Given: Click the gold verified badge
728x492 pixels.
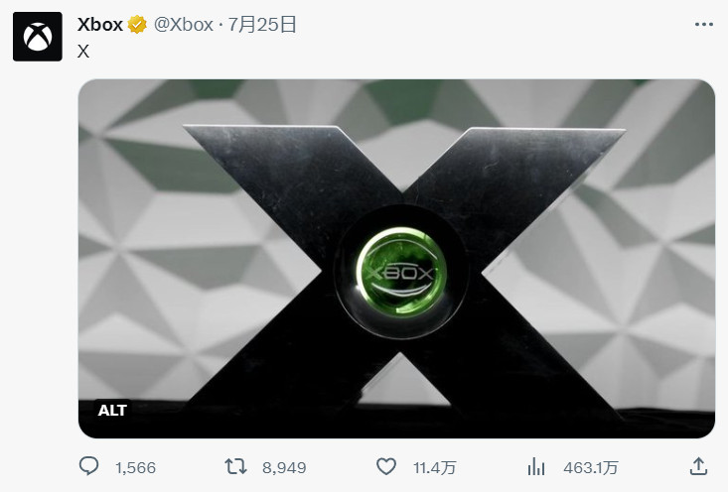Looking at the screenshot, I should (137, 25).
